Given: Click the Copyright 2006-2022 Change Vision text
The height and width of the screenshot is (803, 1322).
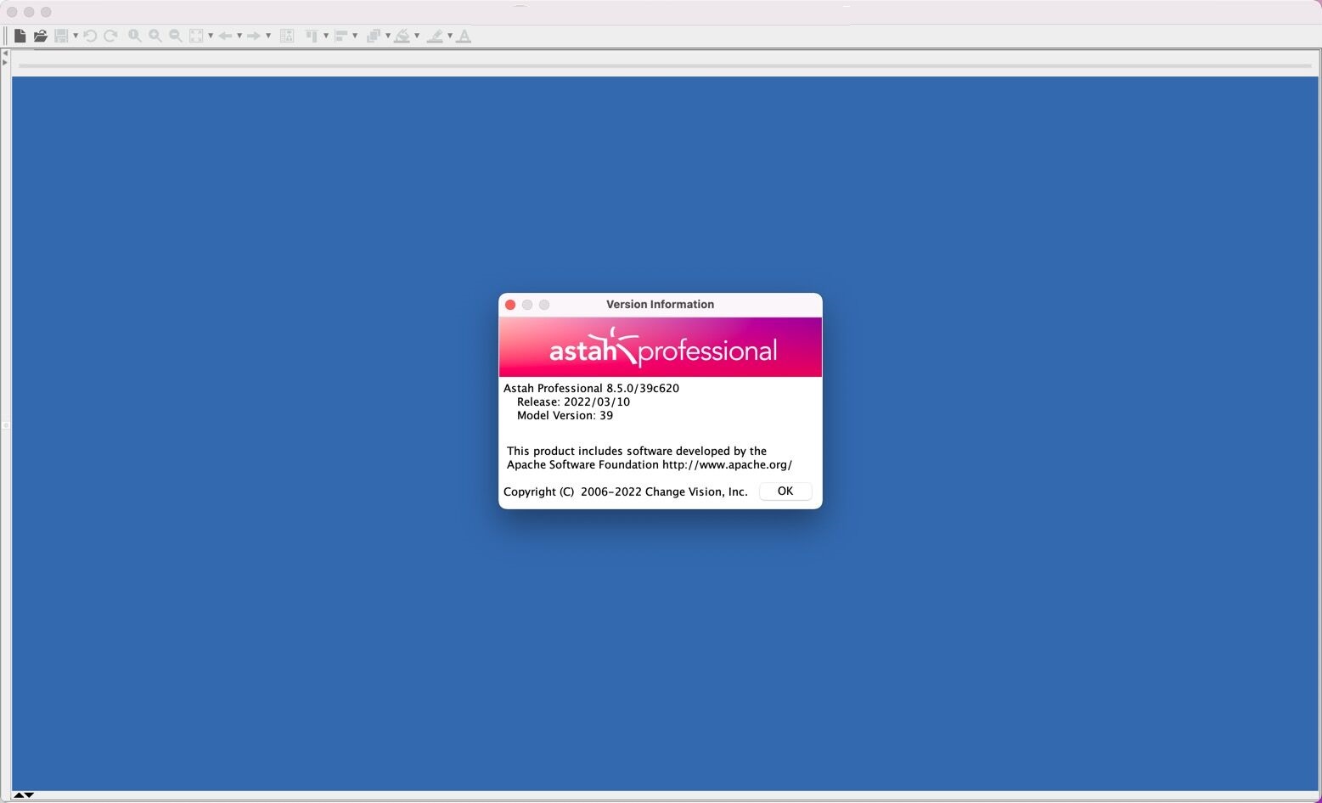Looking at the screenshot, I should [625, 491].
